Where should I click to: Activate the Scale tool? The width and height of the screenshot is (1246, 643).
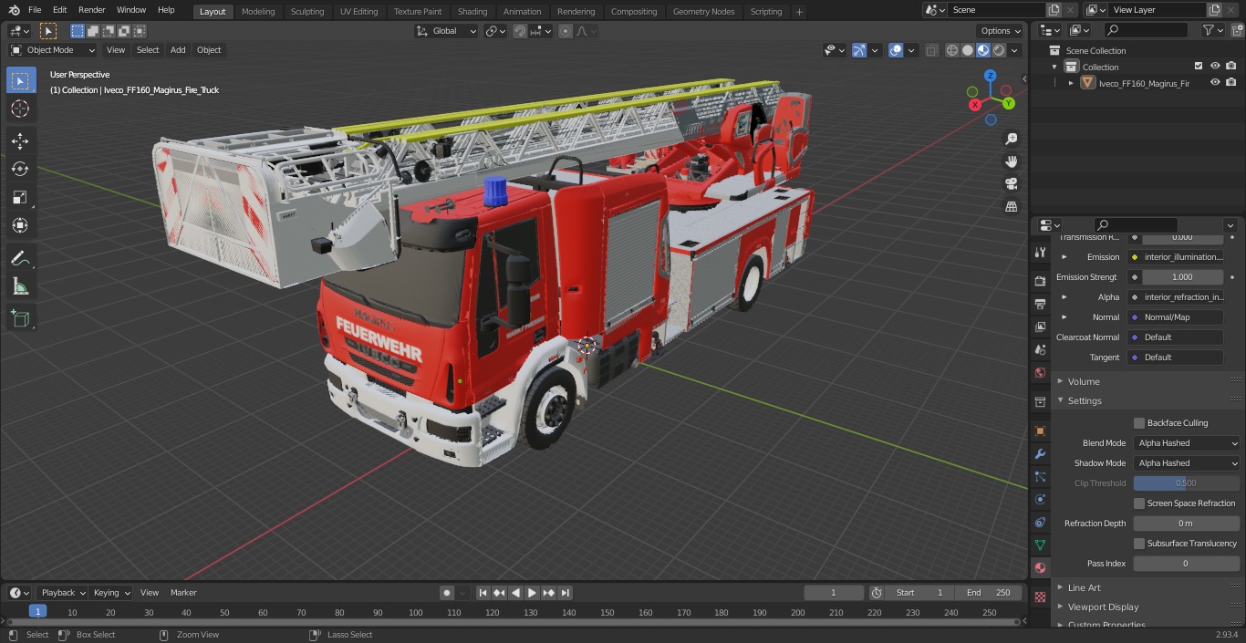pos(20,197)
